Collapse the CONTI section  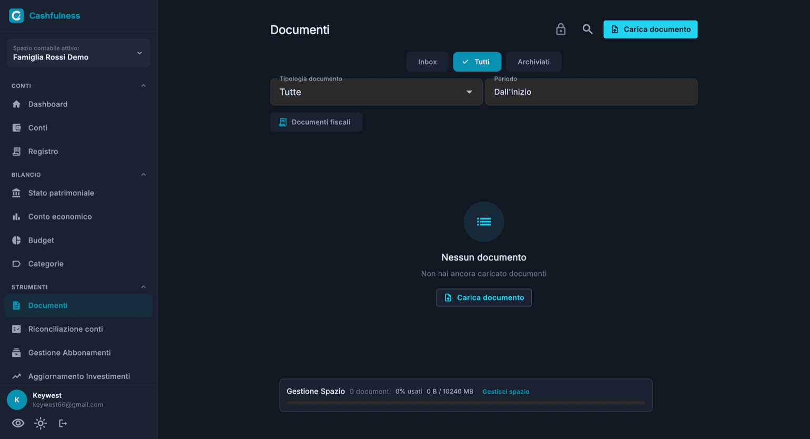(144, 86)
